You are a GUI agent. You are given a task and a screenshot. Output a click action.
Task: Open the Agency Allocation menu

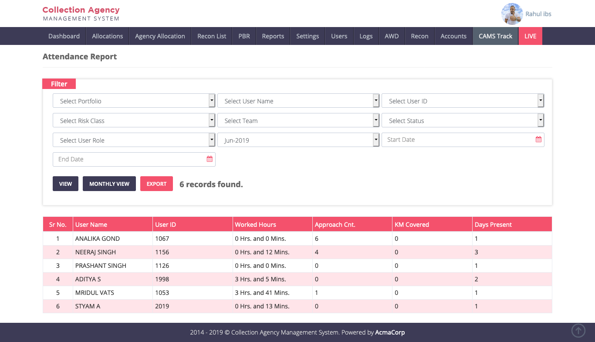tap(160, 36)
